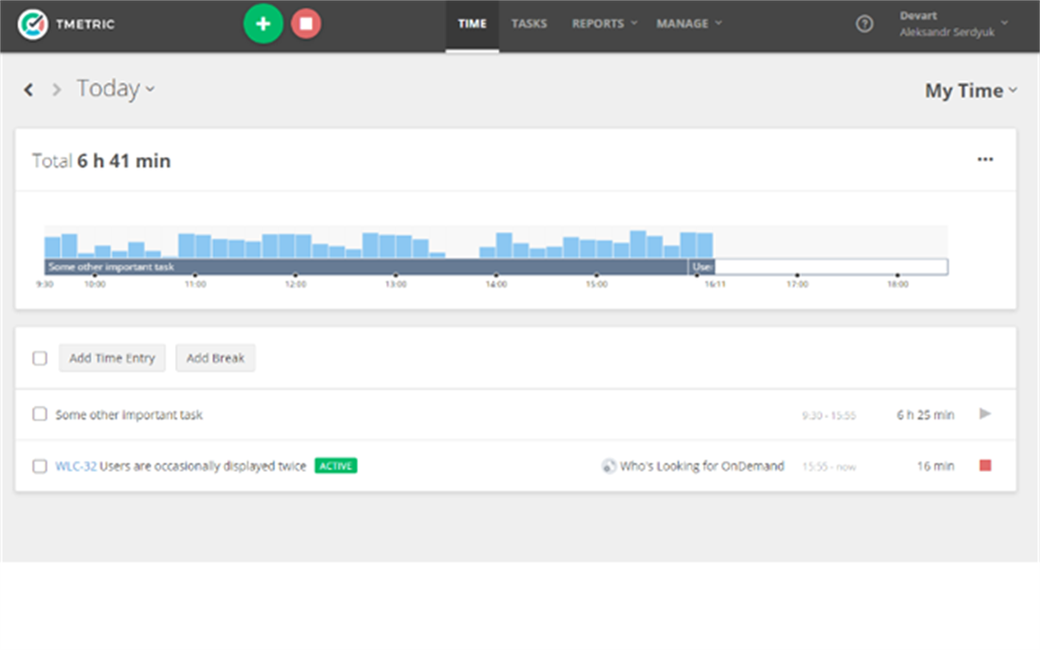Open the Reports menu
Viewport: 1040px width, 650px height.
604,24
